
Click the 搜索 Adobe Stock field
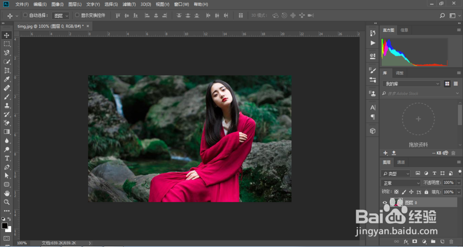click(420, 93)
